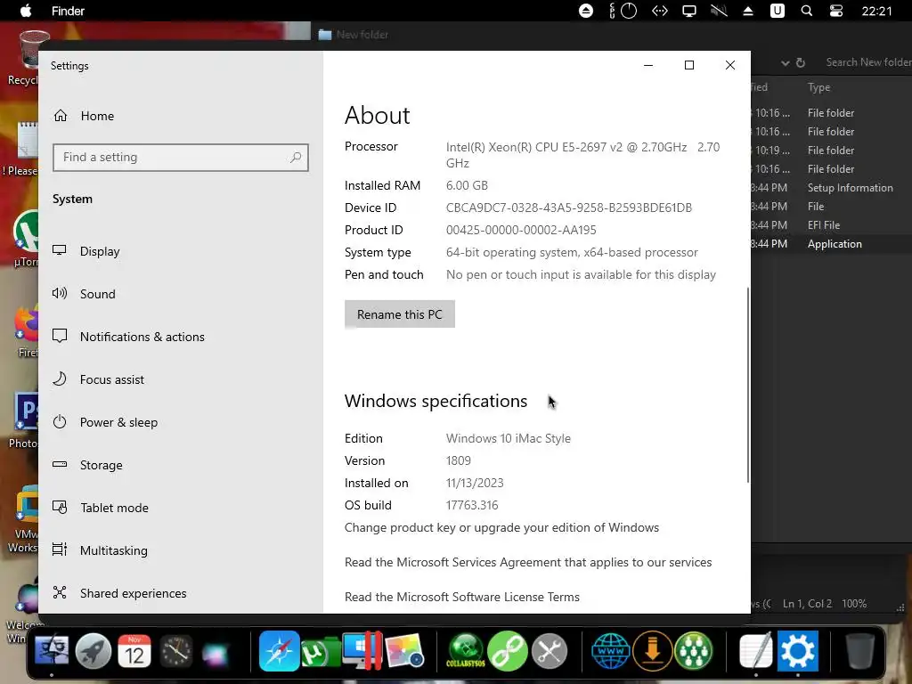
Task: Open Finder face icon in dock
Action: point(52,650)
